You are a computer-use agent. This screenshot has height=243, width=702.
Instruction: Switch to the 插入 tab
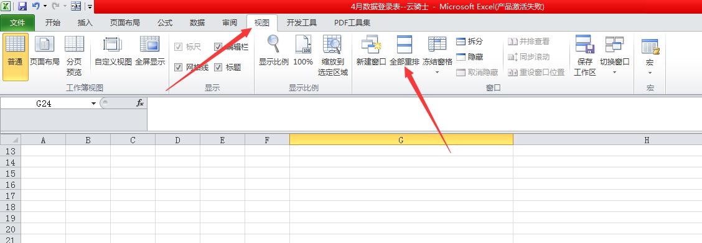(x=85, y=23)
